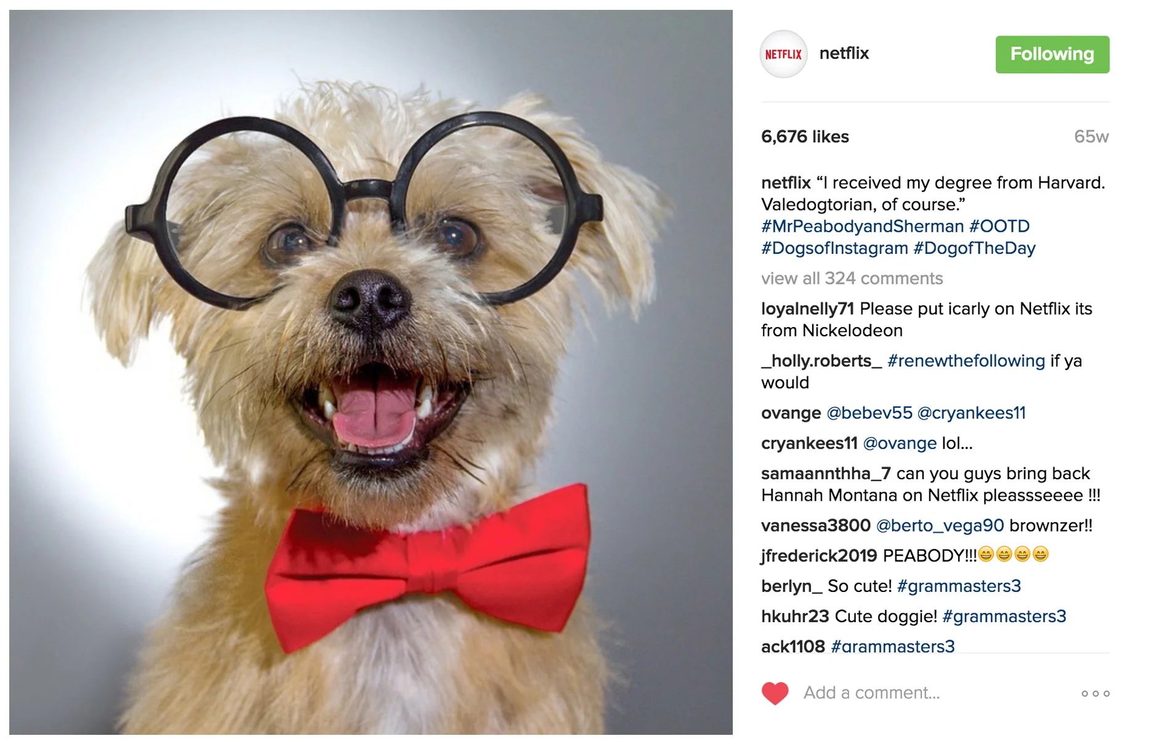Open the @bebev55 mention

[869, 413]
